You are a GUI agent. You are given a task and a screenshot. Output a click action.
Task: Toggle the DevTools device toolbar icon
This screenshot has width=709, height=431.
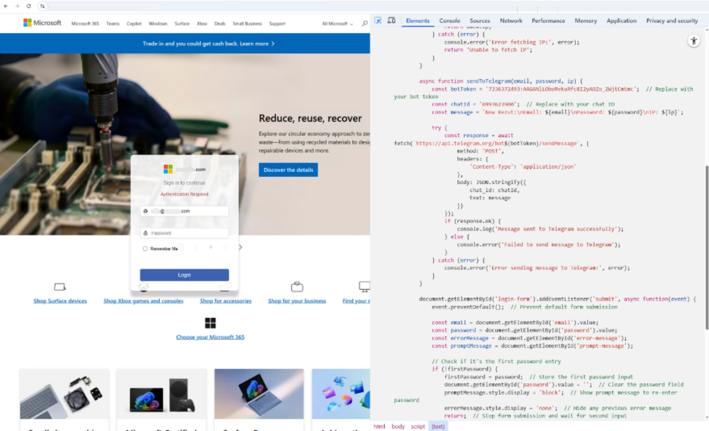[x=391, y=20]
